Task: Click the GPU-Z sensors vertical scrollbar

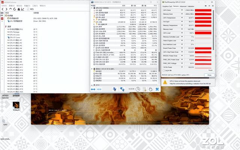Action: [213, 30]
